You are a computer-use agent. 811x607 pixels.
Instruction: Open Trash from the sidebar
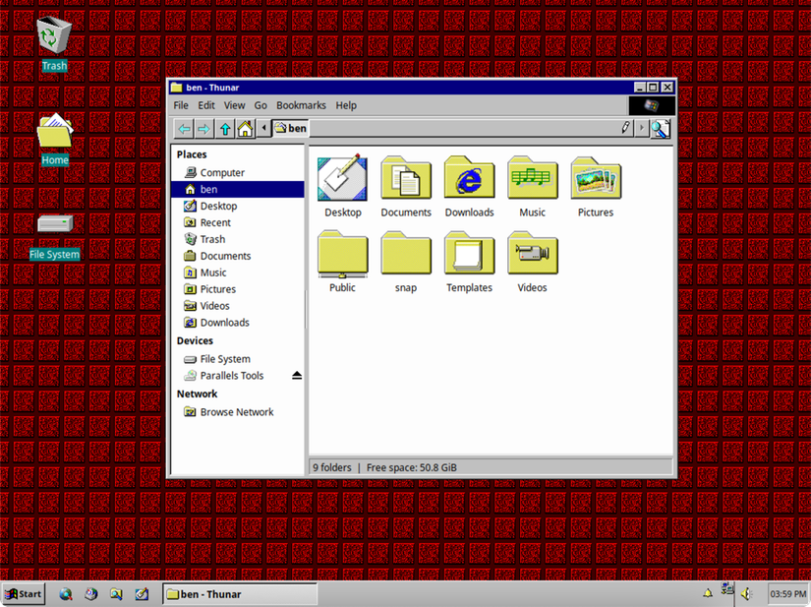(x=212, y=239)
